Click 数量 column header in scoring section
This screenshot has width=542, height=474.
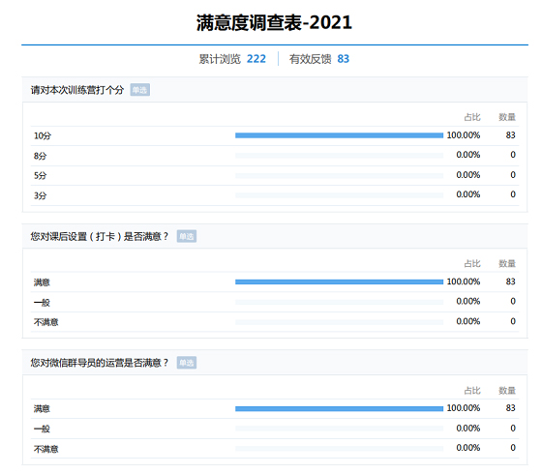point(507,117)
